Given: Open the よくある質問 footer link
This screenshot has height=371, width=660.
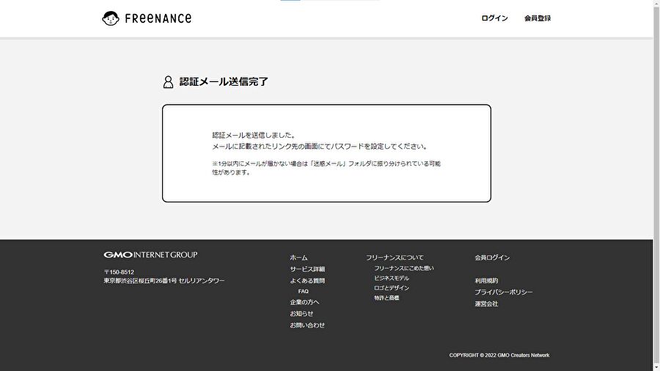Looking at the screenshot, I should click(x=307, y=281).
